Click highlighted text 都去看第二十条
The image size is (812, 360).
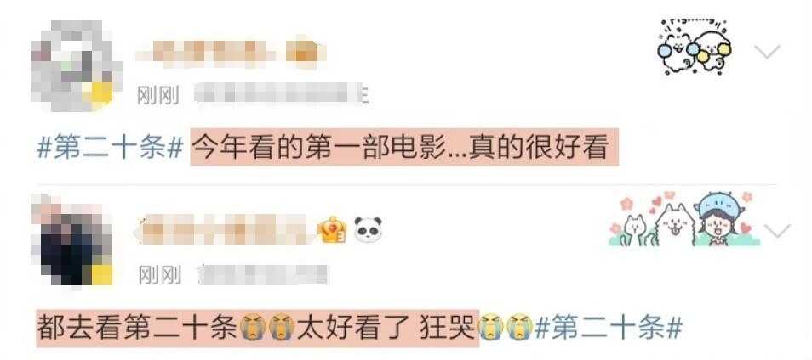click(137, 328)
